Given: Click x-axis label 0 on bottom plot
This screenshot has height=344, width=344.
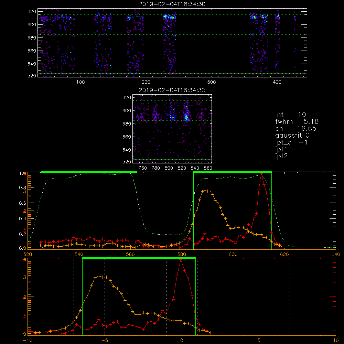Looking at the screenshot, I should 182,341.
